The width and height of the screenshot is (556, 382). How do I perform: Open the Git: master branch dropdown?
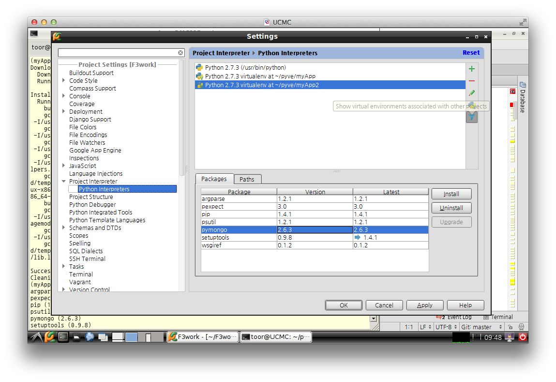point(482,327)
